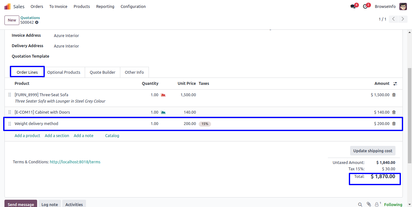
Task: Click the S00042 gear actions icon
Action: click(x=37, y=22)
